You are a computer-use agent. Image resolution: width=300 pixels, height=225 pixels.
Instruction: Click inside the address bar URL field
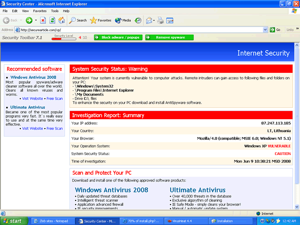[142, 29]
